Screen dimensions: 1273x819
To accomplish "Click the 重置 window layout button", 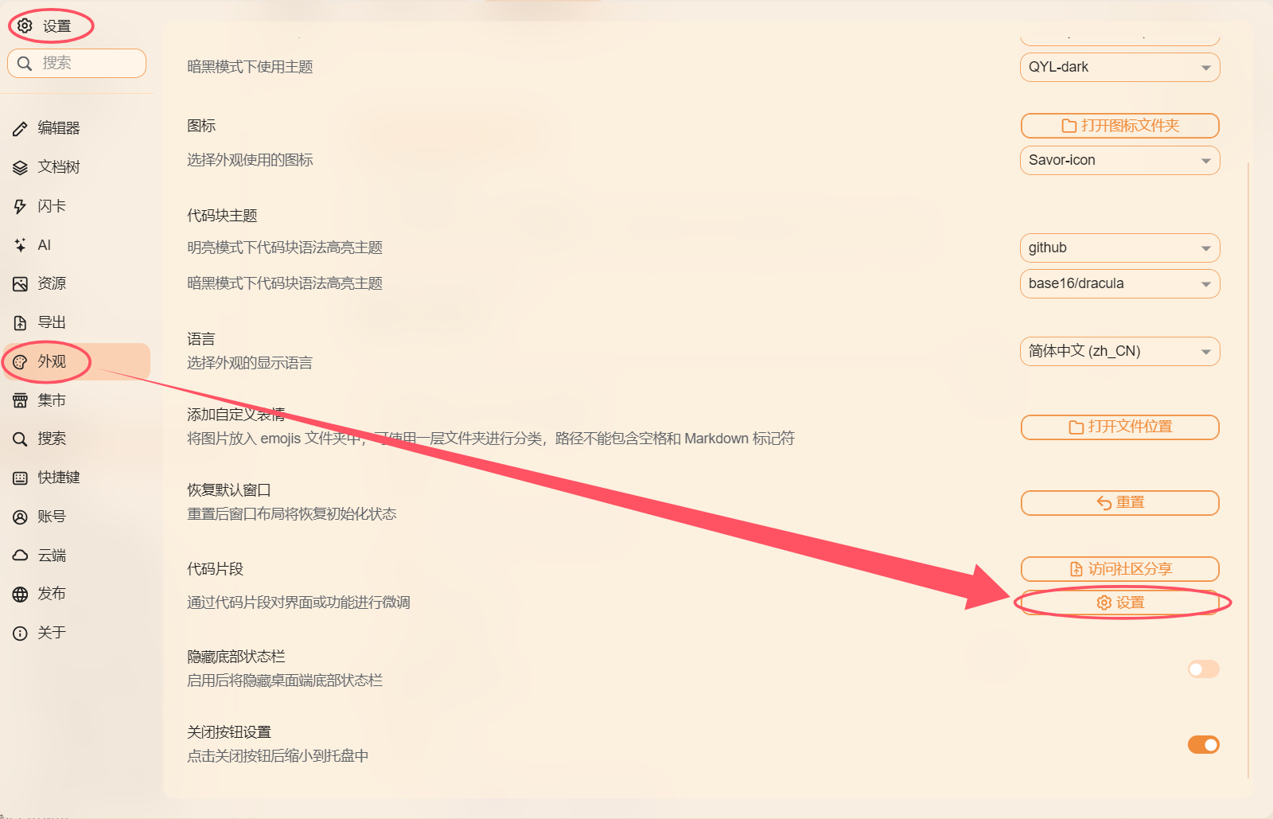I will pyautogui.click(x=1119, y=502).
